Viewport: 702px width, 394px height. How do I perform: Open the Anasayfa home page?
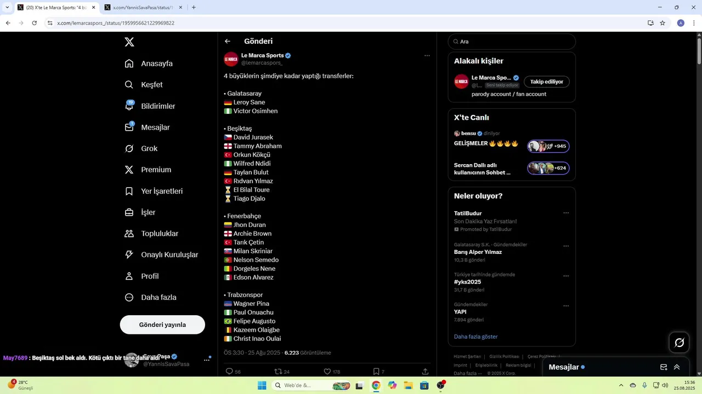149,63
